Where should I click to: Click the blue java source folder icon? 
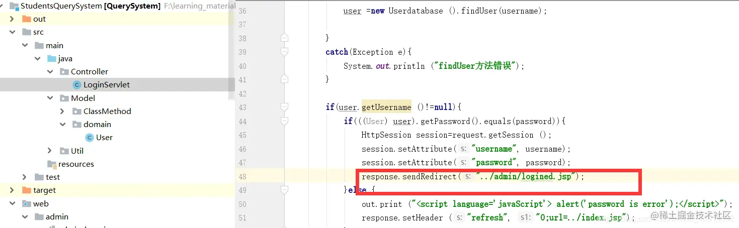pyautogui.click(x=52, y=59)
